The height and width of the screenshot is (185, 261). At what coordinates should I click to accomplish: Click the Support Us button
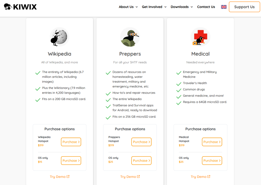coord(244,7)
